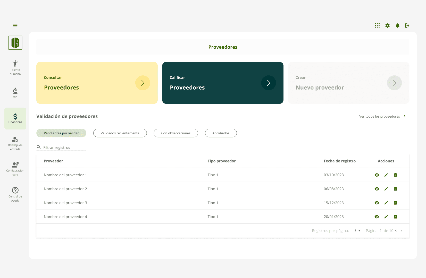Select the Validados recientemente filter
This screenshot has width=426, height=278.
point(120,133)
